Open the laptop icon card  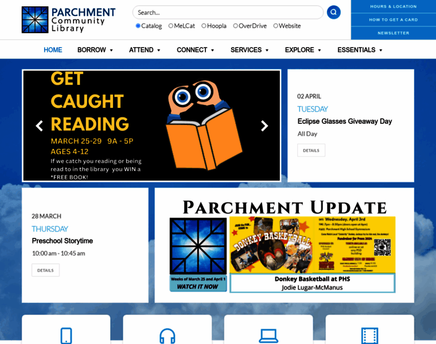[268, 329]
